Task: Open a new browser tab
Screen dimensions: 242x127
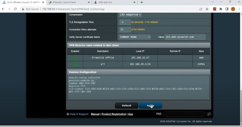Action: 142,2
